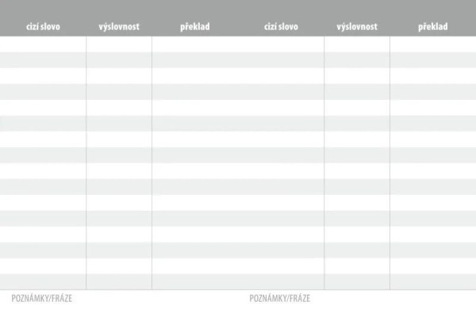Click the right 'překlad' column header
This screenshot has height=335, width=476.
point(433,27)
